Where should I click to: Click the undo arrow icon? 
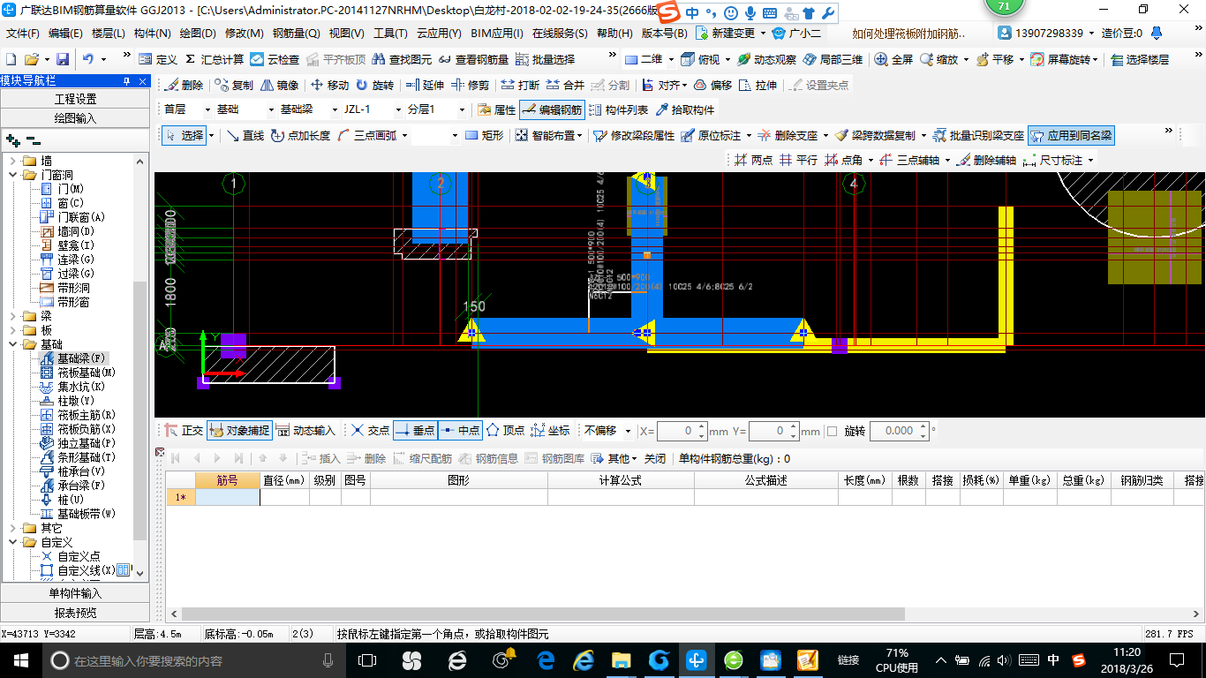coord(88,59)
